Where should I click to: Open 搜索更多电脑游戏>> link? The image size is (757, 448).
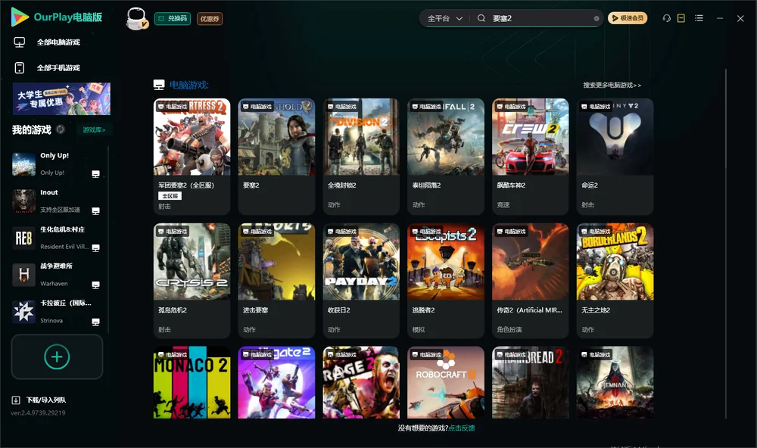pos(612,86)
